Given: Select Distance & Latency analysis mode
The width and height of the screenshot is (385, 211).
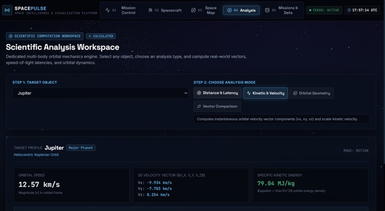Looking at the screenshot, I should click(217, 93).
